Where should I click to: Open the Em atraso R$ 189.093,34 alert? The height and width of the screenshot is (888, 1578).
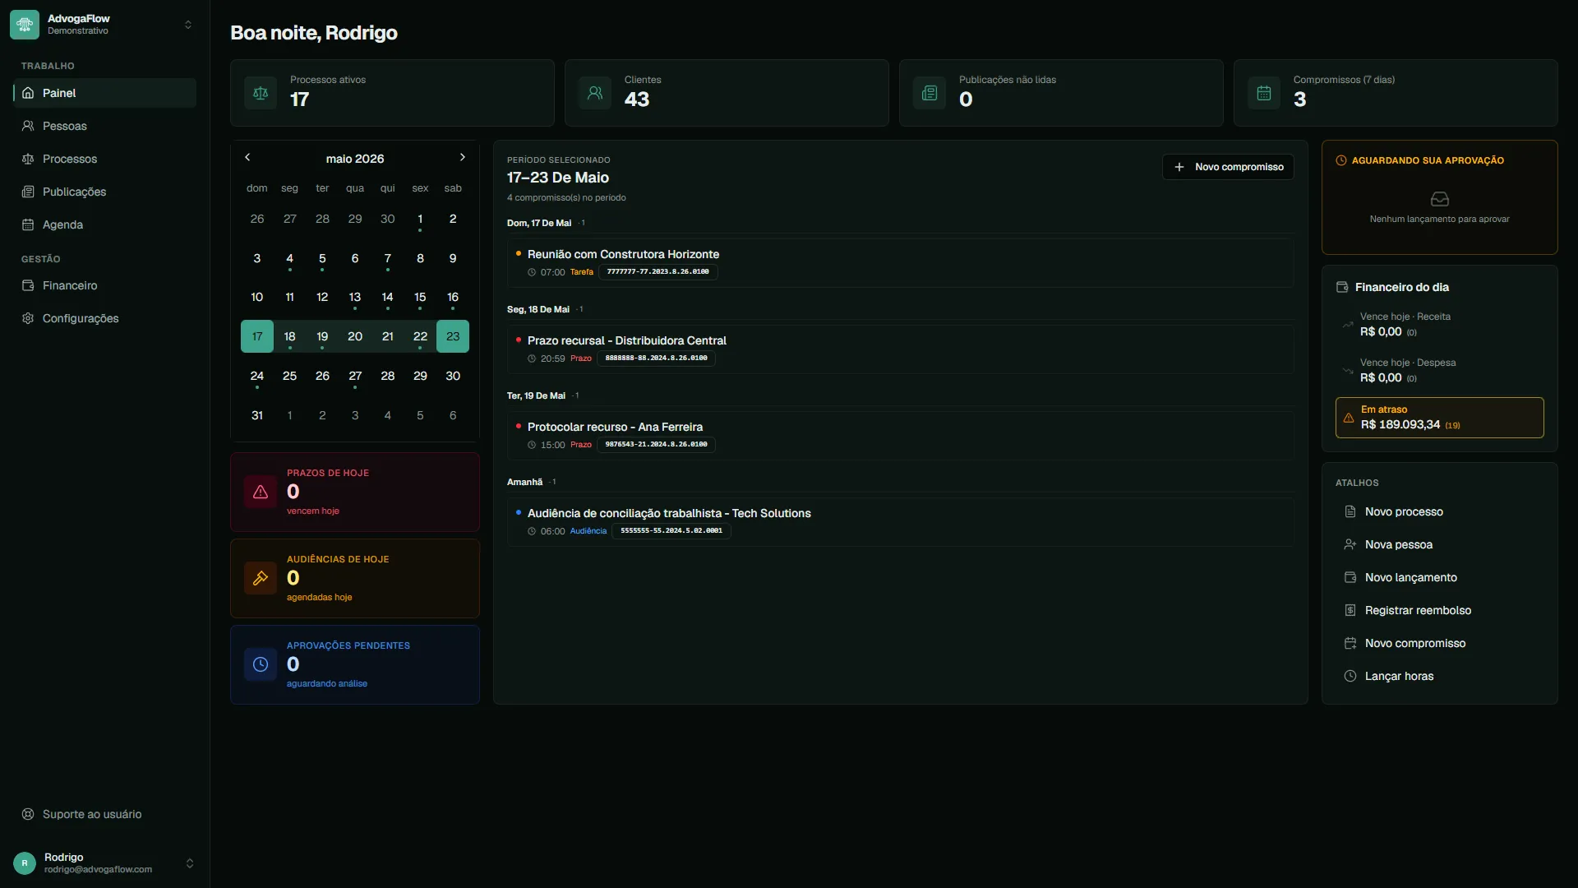1440,418
